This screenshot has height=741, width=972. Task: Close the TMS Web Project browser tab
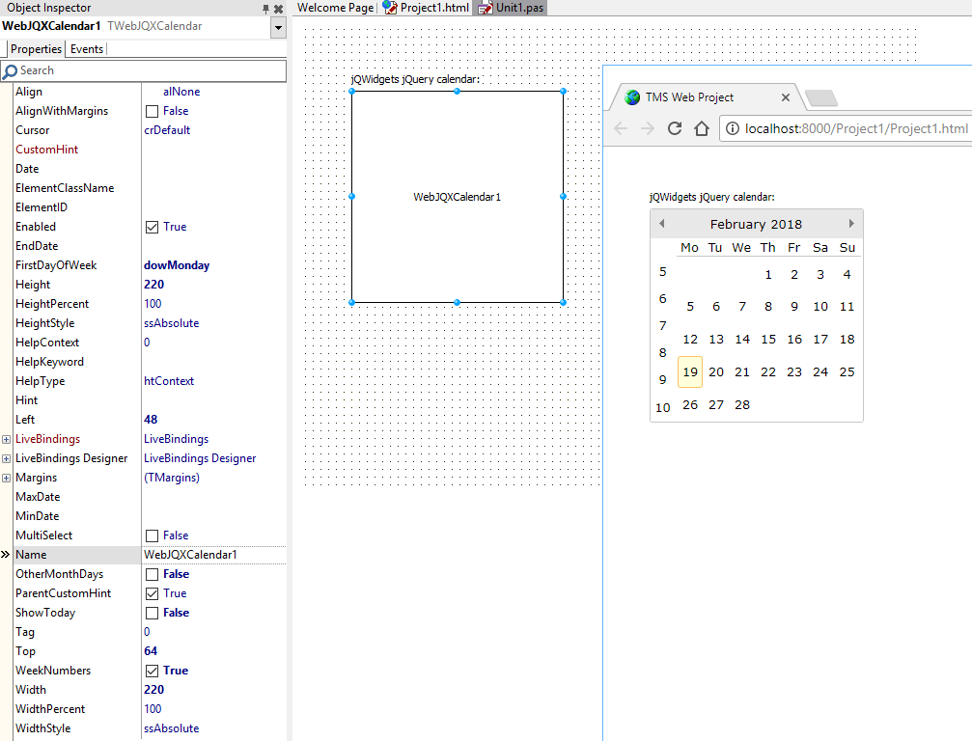[786, 97]
